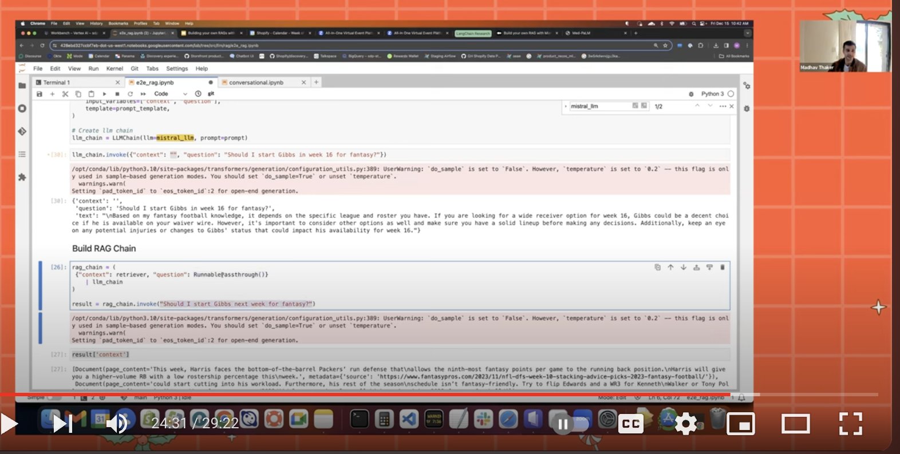Interrupt the kernel with the stop icon
Image resolution: width=900 pixels, height=454 pixels.
[117, 94]
